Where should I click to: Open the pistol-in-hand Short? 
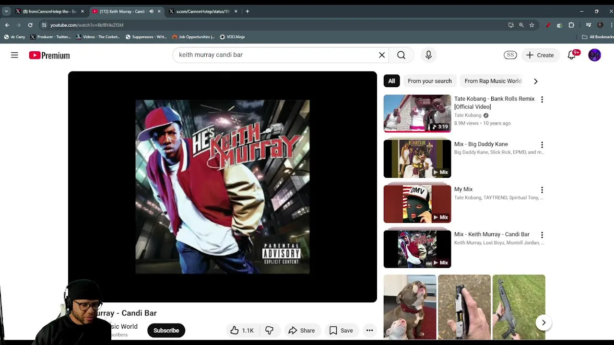(464, 307)
